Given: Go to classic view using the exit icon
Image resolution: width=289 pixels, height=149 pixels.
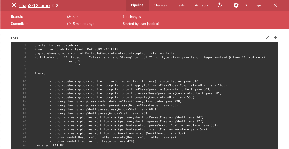Looking at the screenshot, I should 246,5.
